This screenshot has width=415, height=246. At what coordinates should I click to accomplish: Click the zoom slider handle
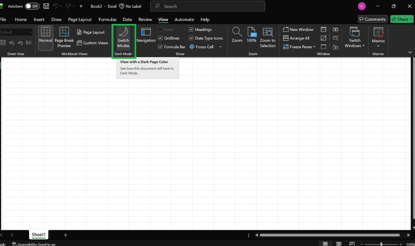tap(381, 244)
